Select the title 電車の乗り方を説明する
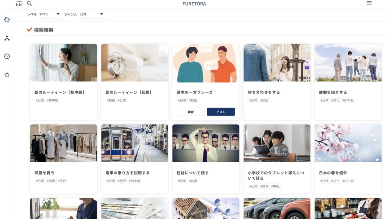This screenshot has height=219, width=388. tap(128, 173)
